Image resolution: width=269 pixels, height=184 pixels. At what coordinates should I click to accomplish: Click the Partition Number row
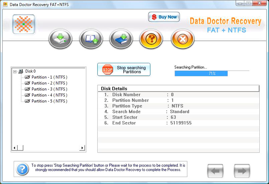pos(178,100)
